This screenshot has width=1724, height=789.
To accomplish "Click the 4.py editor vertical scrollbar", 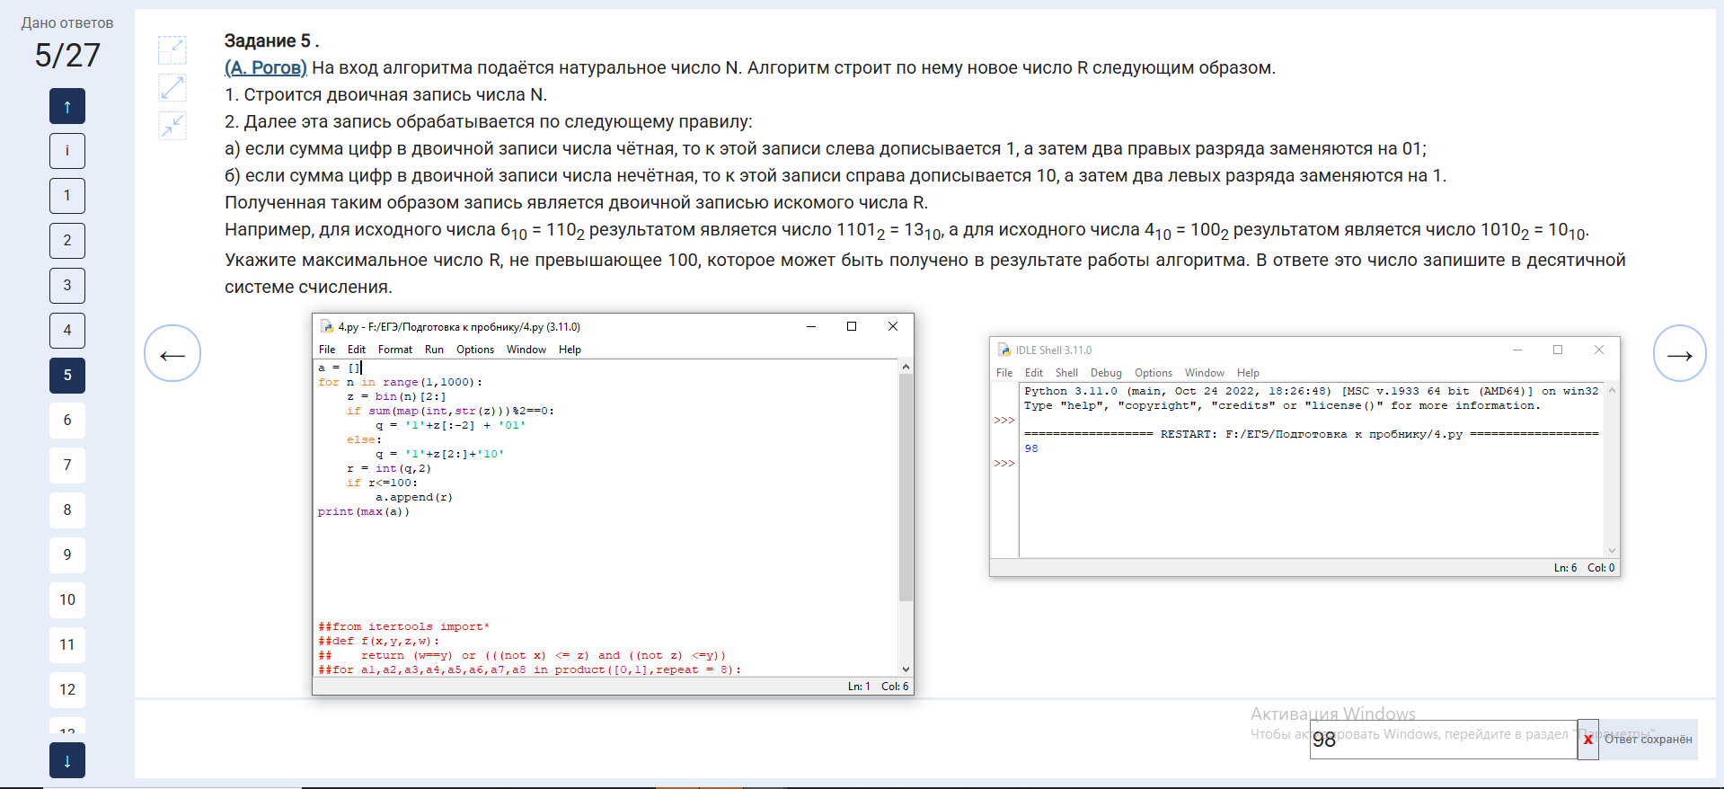I will coord(906,485).
